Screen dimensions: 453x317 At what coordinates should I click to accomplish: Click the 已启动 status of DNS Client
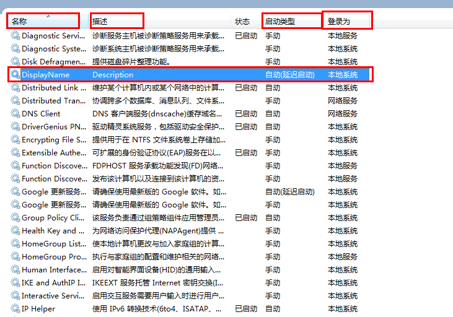(x=246, y=114)
